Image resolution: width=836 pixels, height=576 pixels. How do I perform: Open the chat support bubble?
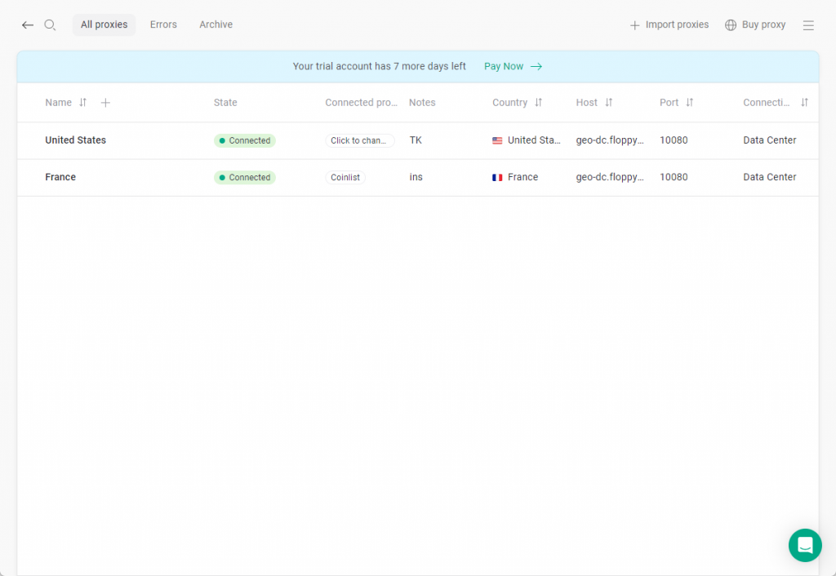pos(805,545)
